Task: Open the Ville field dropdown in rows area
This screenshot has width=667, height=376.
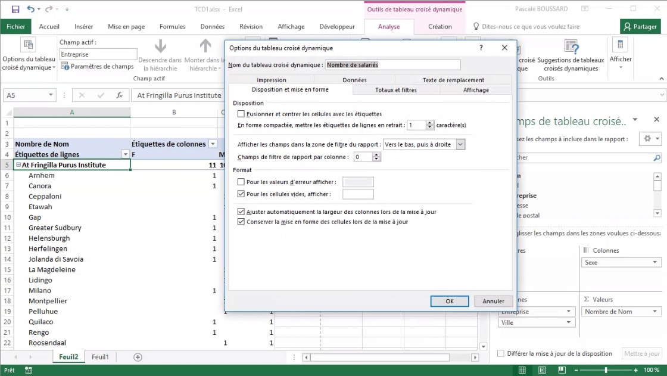Action: (568, 322)
